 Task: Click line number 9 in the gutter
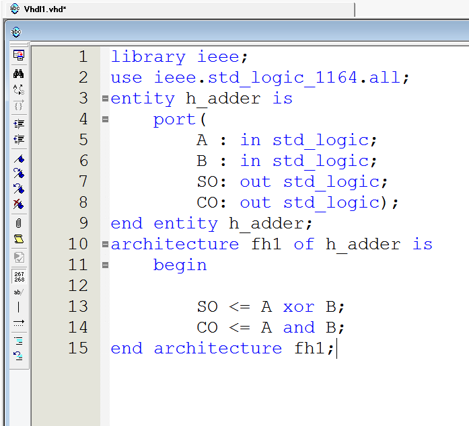point(83,223)
